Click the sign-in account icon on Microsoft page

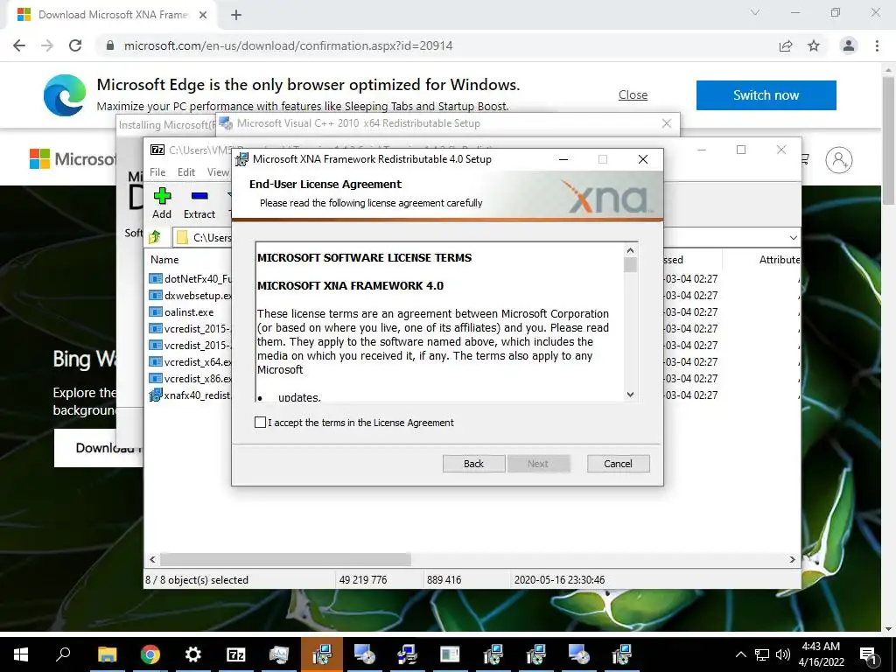pos(839,160)
